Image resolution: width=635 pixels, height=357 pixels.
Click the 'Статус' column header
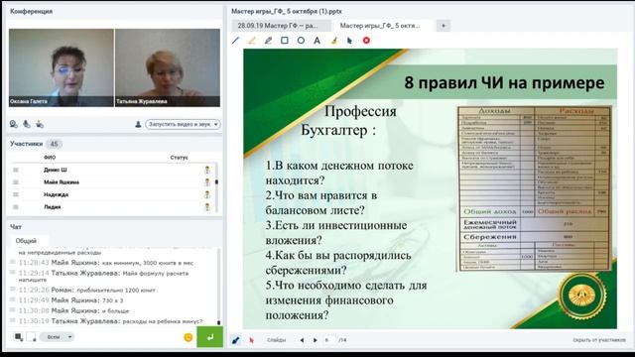pyautogui.click(x=179, y=158)
